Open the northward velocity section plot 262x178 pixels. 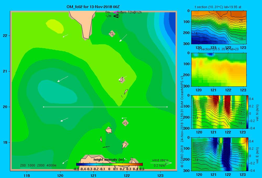219,112
